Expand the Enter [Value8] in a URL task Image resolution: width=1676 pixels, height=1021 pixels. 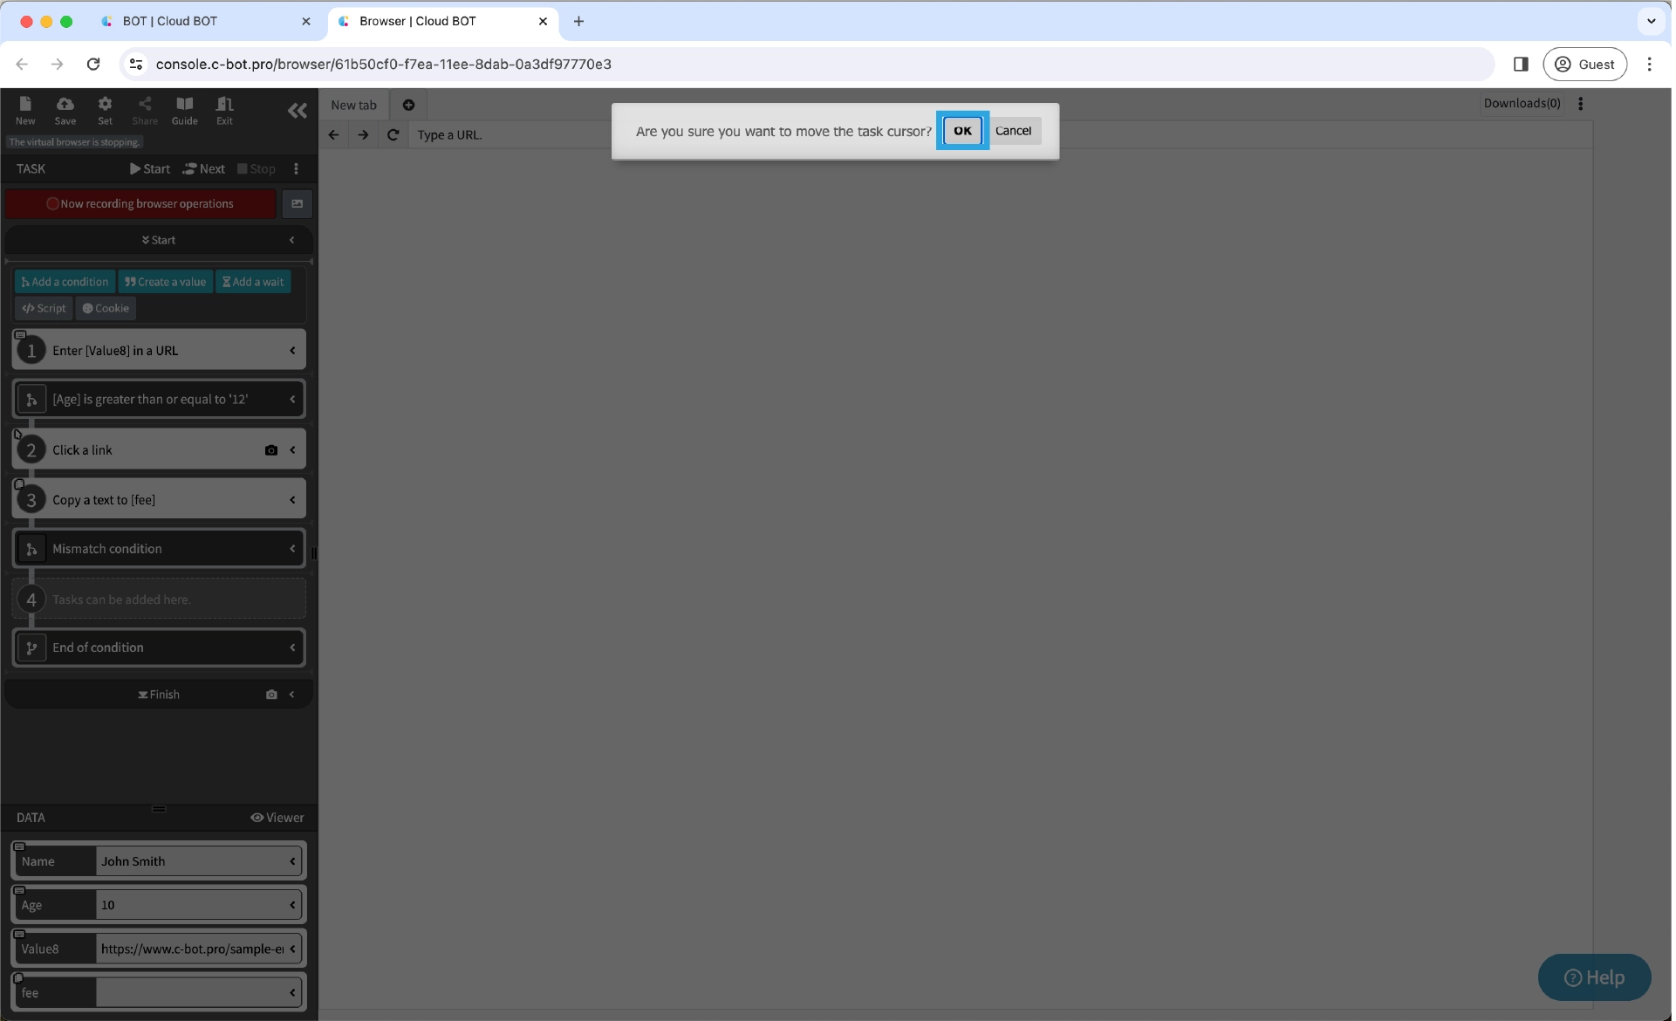[292, 351]
